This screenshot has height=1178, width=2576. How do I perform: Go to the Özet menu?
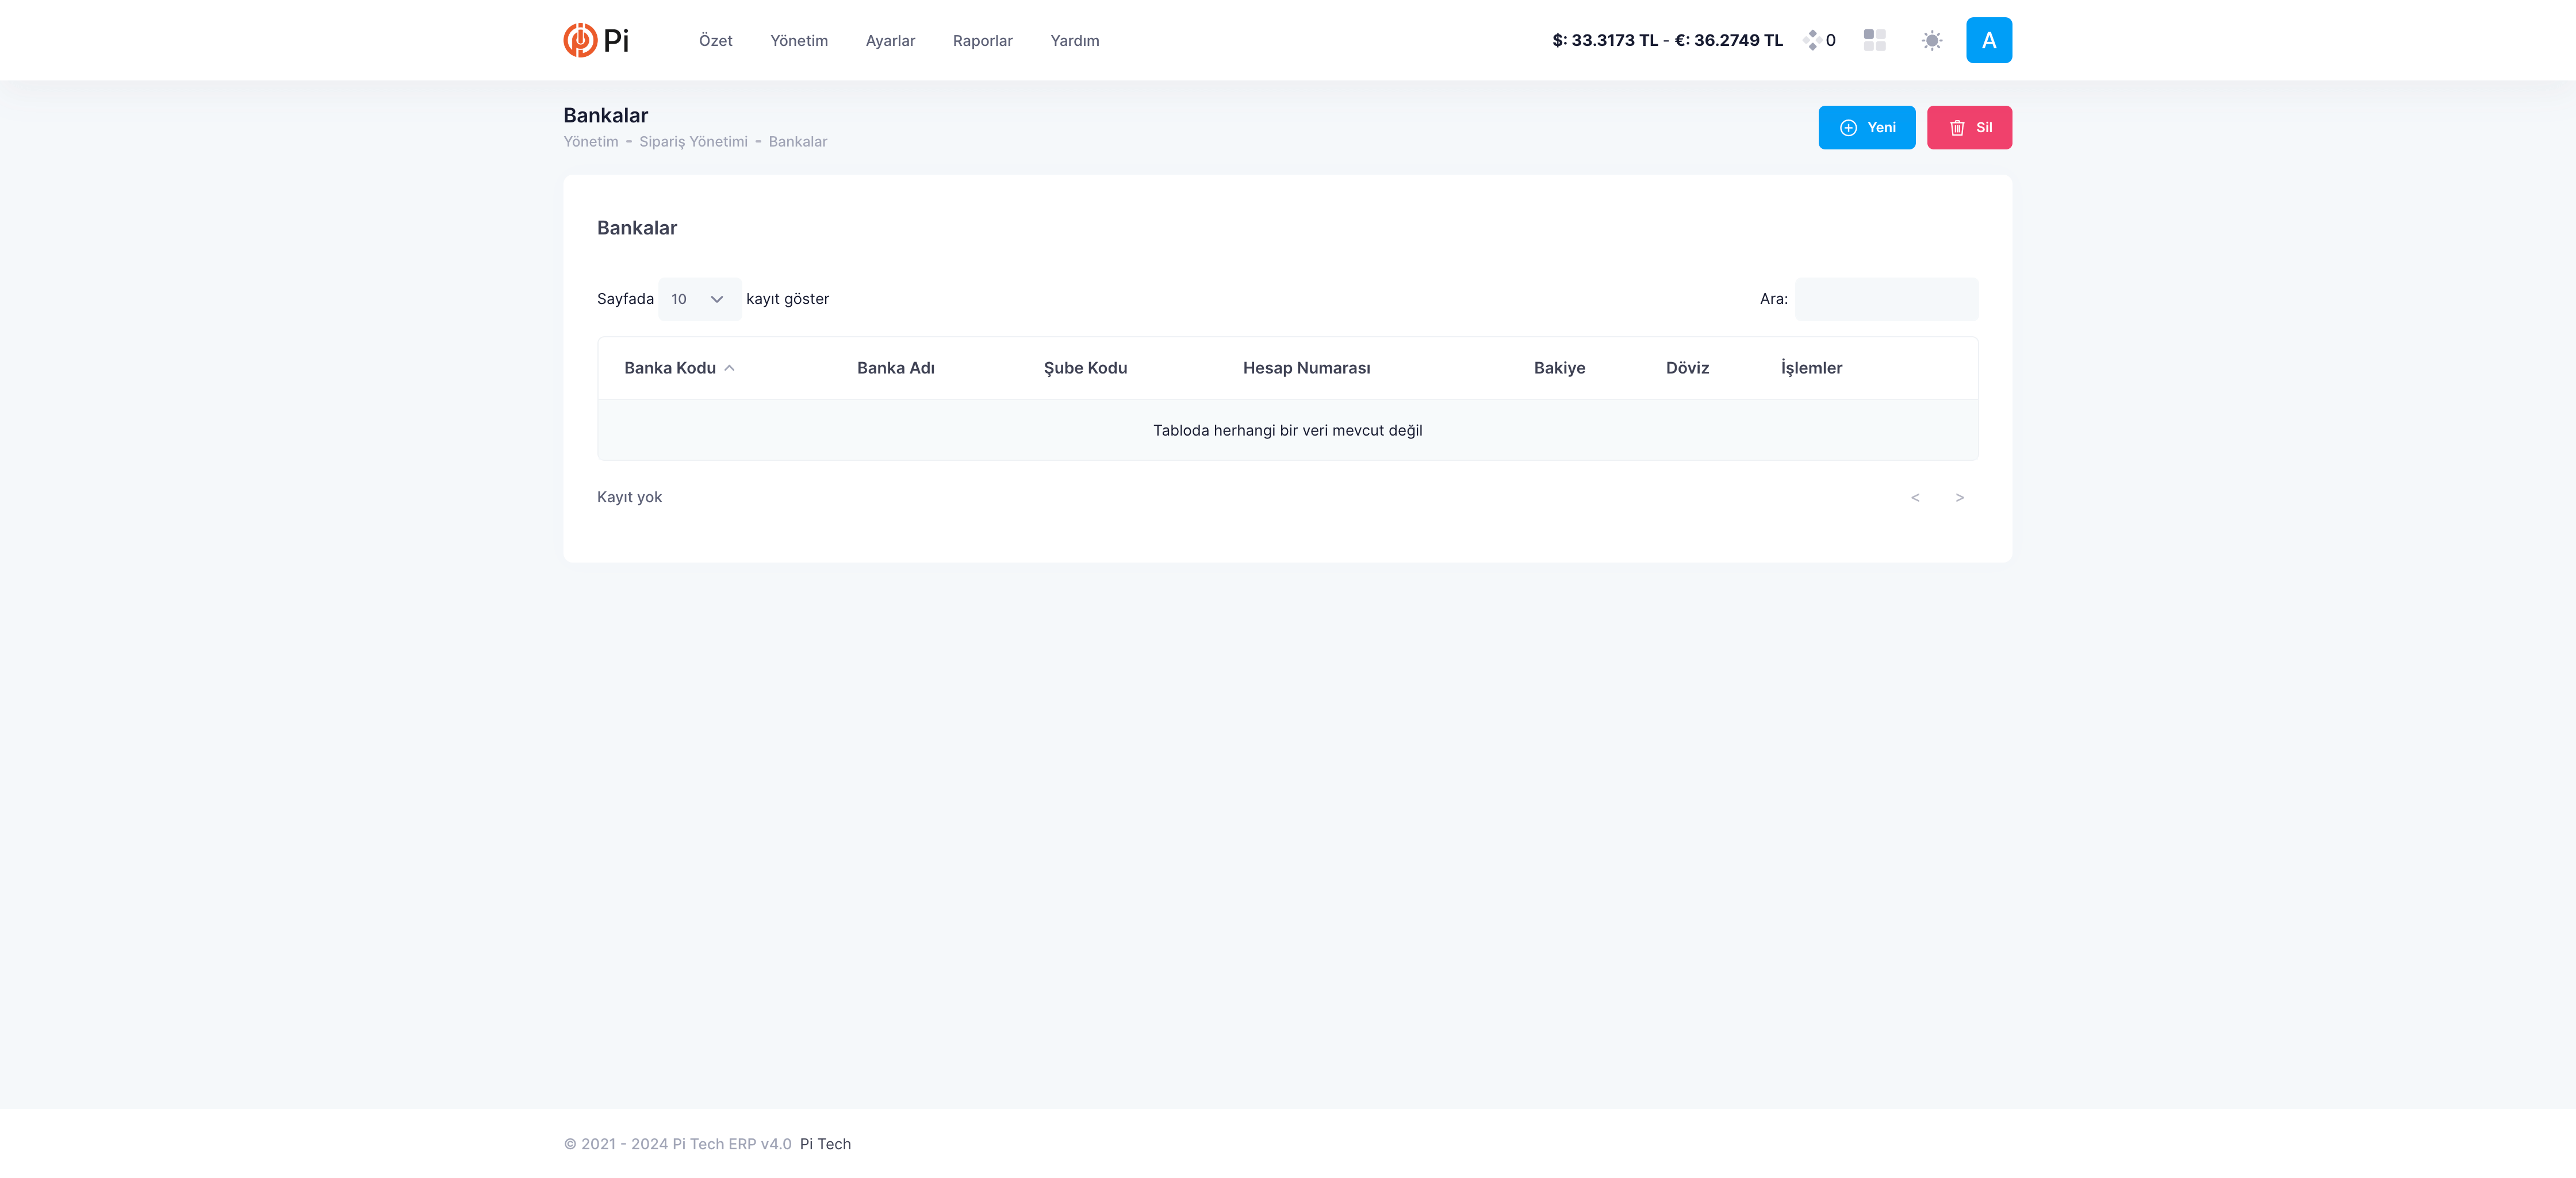[715, 41]
